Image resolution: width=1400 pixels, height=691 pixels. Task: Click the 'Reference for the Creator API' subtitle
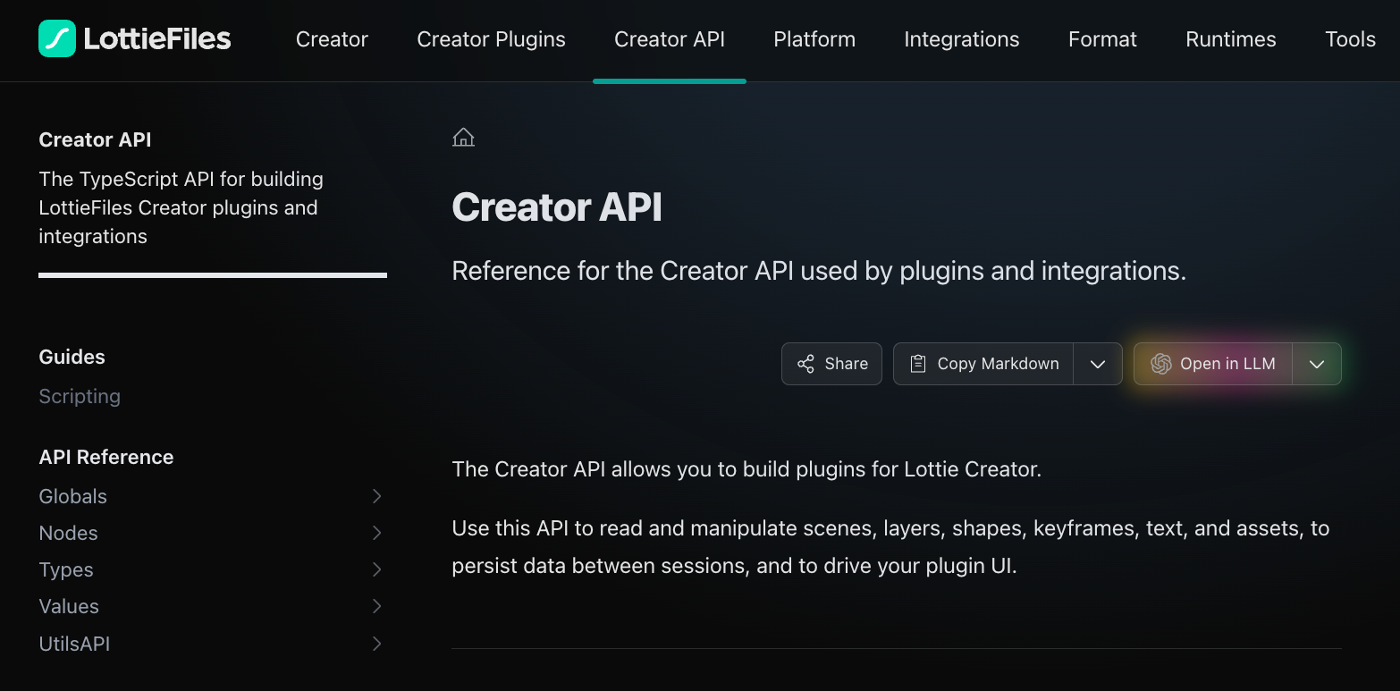pyautogui.click(x=819, y=271)
